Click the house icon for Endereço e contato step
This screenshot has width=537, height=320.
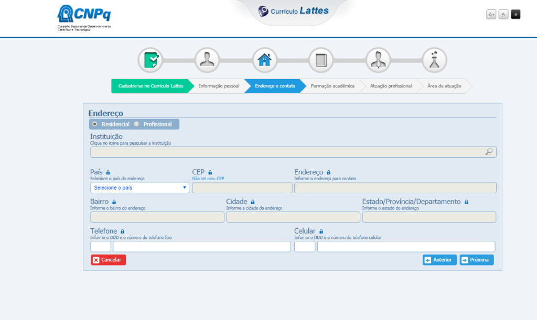(265, 59)
